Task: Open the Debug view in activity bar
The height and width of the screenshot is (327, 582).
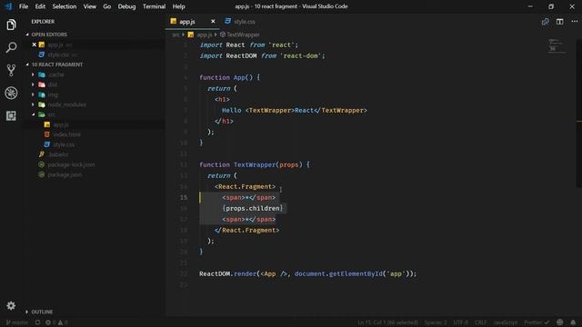Action: pos(11,93)
